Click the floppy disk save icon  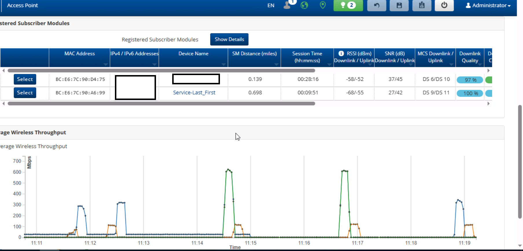pyautogui.click(x=399, y=5)
